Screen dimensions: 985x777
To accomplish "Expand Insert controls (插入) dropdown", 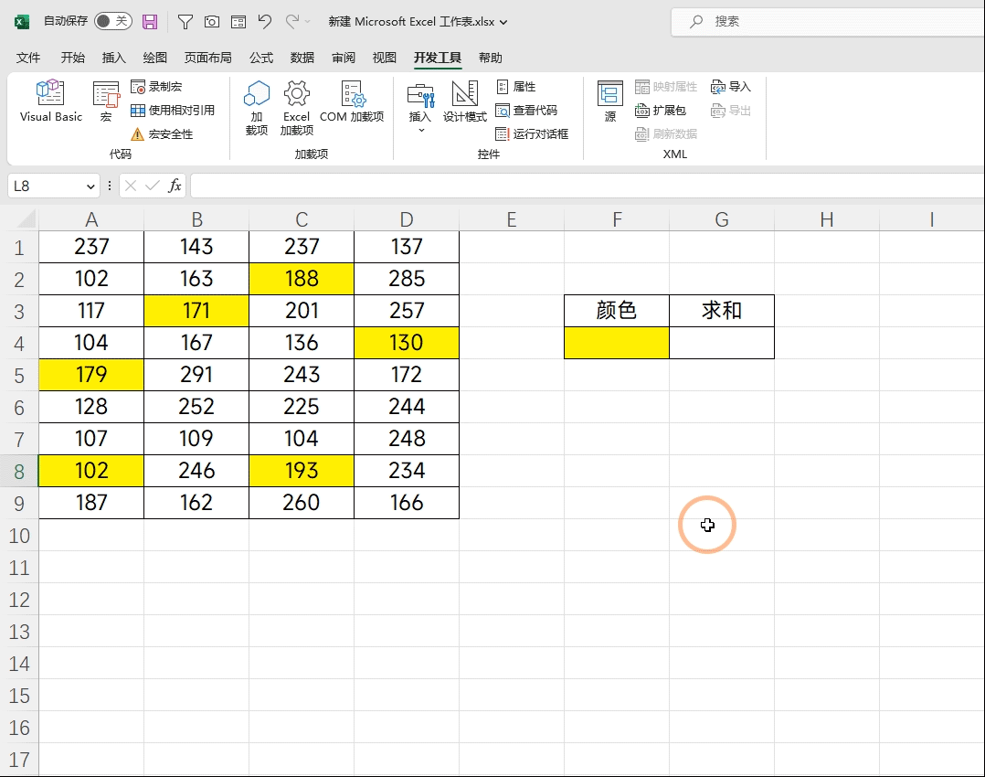I will [x=421, y=130].
